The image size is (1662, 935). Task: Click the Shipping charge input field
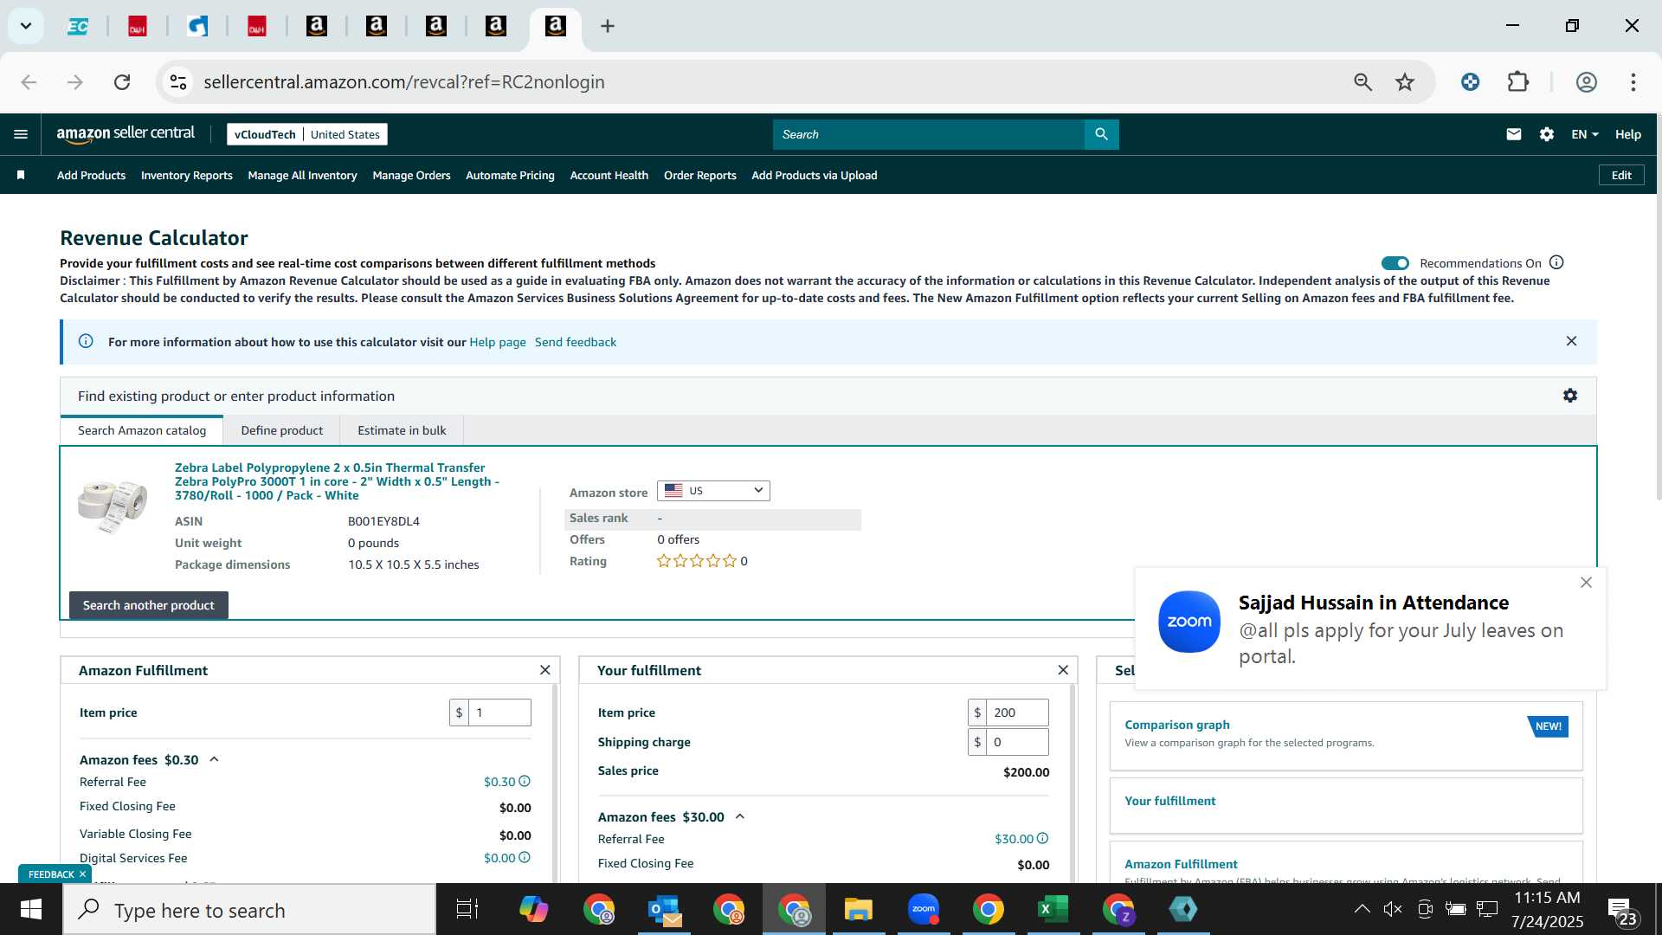pyautogui.click(x=1017, y=742)
